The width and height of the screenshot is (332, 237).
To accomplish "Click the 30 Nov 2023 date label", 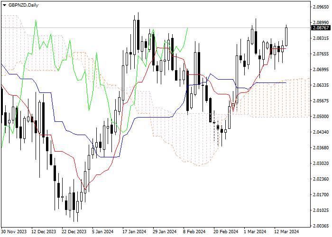I will [x=14, y=231].
